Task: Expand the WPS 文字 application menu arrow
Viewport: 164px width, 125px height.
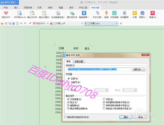Action: pyautogui.click(x=18, y=2)
